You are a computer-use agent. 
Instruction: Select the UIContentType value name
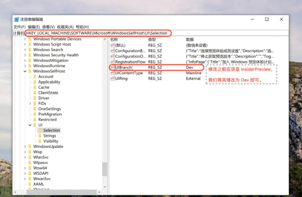click(x=129, y=73)
